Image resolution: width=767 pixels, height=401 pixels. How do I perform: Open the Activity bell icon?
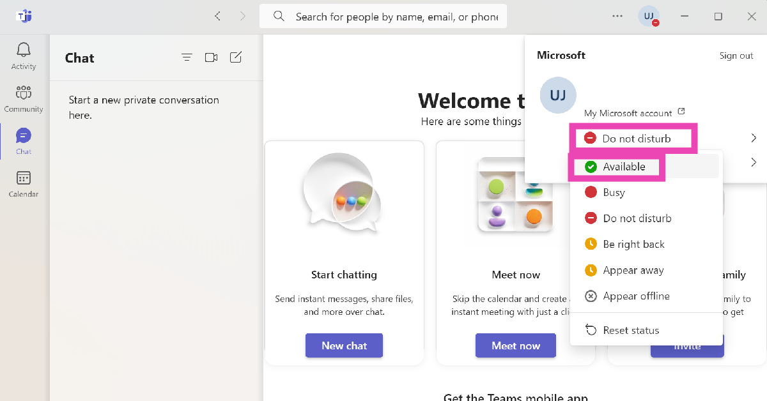click(x=24, y=56)
